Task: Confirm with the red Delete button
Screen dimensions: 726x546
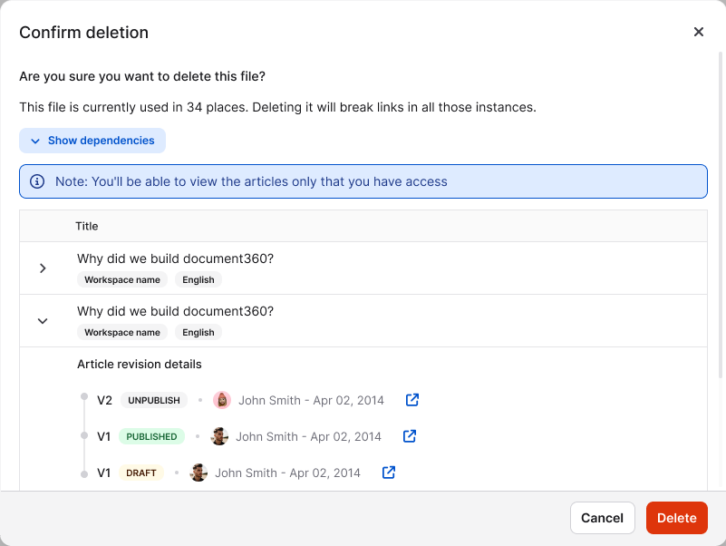Action: (676, 518)
